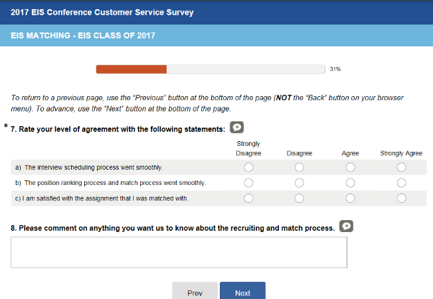Choose Strongly Disagree for position ranking statement
Image resolution: width=433 pixels, height=299 pixels.
tap(249, 182)
